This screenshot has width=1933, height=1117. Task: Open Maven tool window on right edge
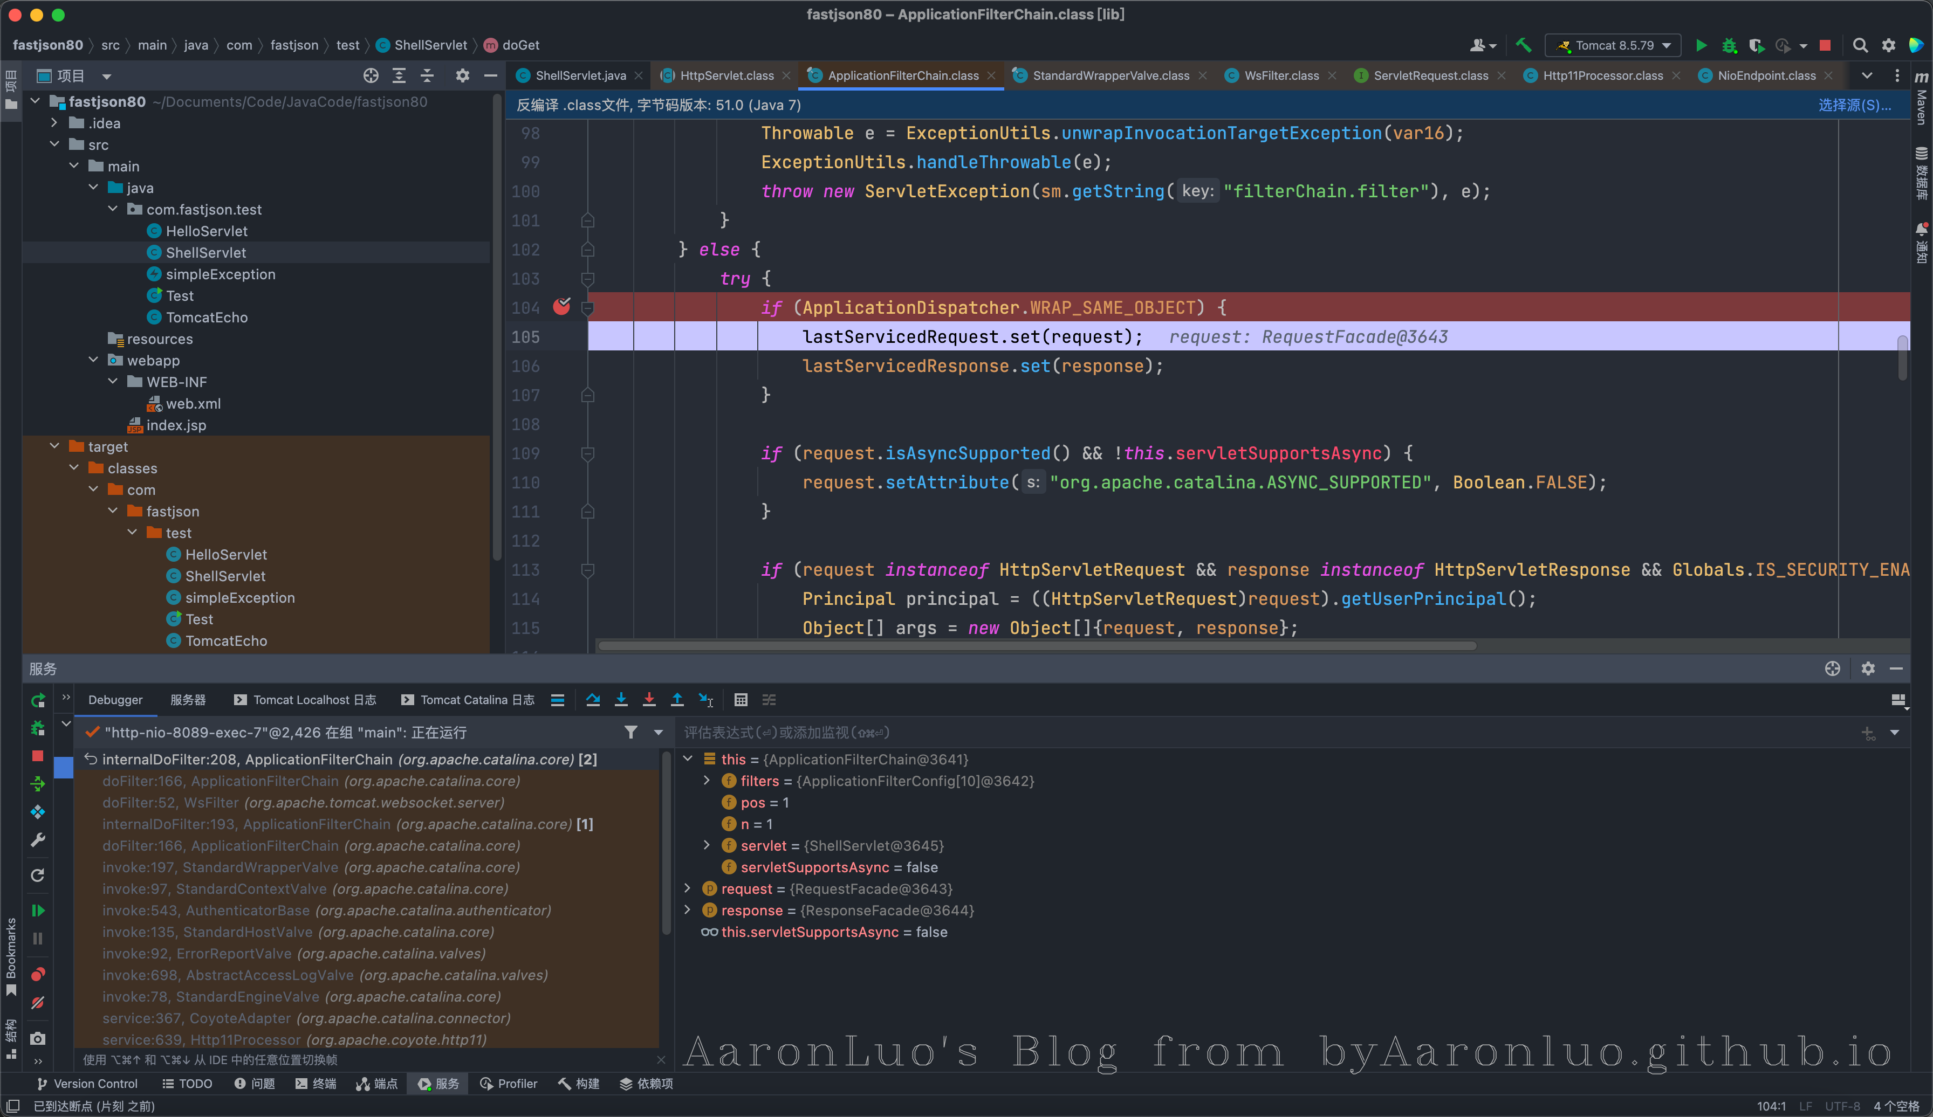pyautogui.click(x=1921, y=98)
